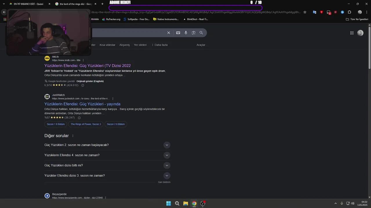
Task: Open the Google Translate extension
Action: point(314,12)
